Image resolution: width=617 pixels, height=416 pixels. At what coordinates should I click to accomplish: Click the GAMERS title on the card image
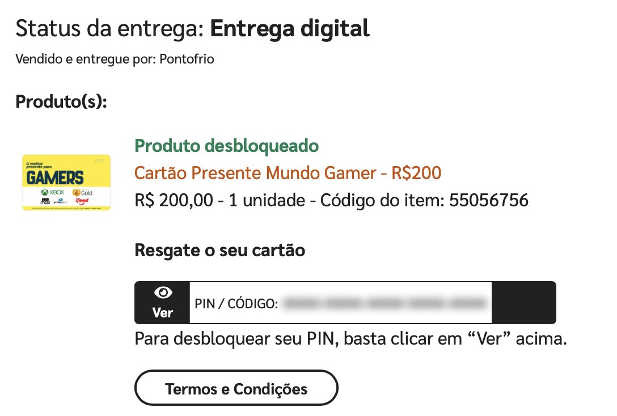coord(54,178)
